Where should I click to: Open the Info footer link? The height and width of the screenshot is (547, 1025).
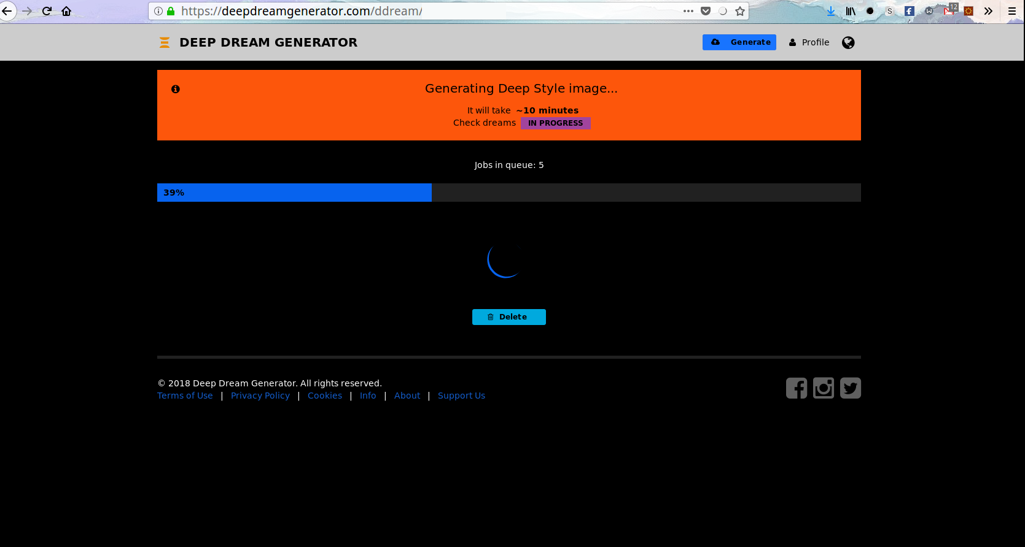[x=368, y=396]
